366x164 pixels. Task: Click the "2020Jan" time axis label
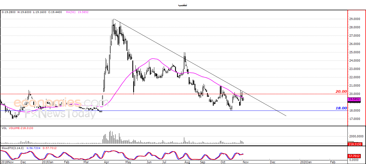pyautogui.click(x=306, y=162)
